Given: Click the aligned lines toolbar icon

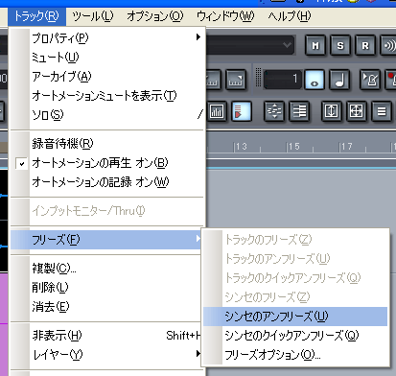Looking at the screenshot, I should (299, 111).
